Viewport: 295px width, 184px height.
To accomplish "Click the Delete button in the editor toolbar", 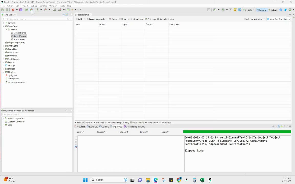I will point(113,19).
